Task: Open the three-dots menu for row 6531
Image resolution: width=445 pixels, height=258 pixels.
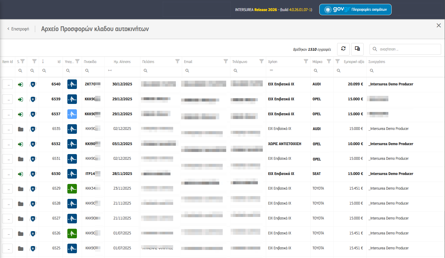Action: coord(7,159)
